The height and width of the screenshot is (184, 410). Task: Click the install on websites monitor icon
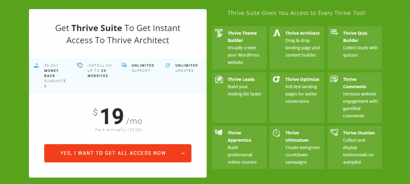pos(80,65)
